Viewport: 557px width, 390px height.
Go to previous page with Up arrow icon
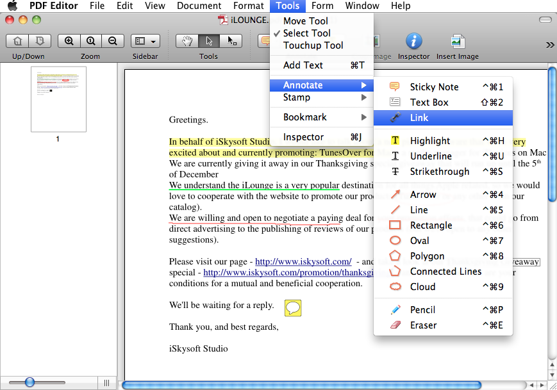pos(17,40)
